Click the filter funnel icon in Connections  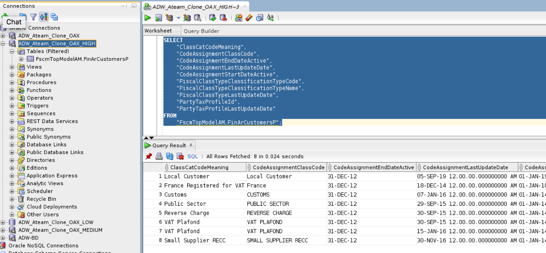click(x=33, y=17)
